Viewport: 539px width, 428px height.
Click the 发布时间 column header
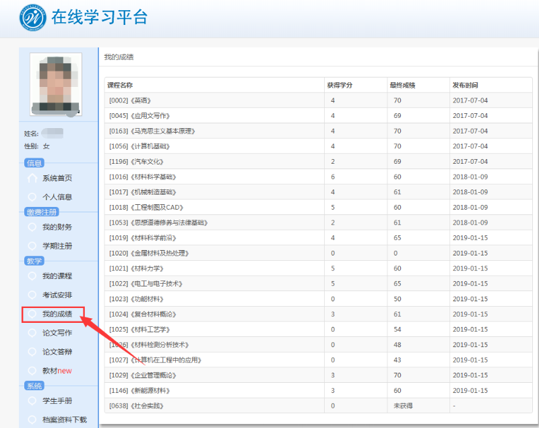pyautogui.click(x=465, y=86)
